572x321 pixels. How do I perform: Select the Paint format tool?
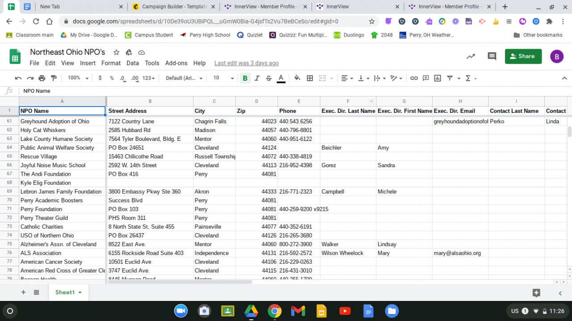[x=54, y=78]
